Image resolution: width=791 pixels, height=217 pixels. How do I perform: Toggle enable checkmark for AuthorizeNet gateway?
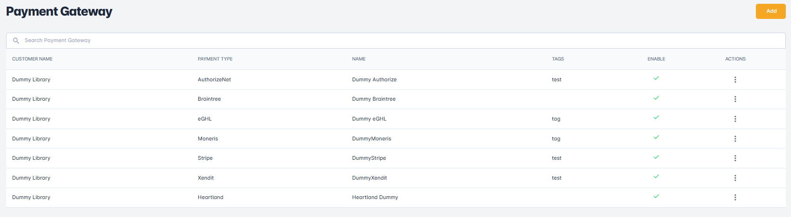656,78
